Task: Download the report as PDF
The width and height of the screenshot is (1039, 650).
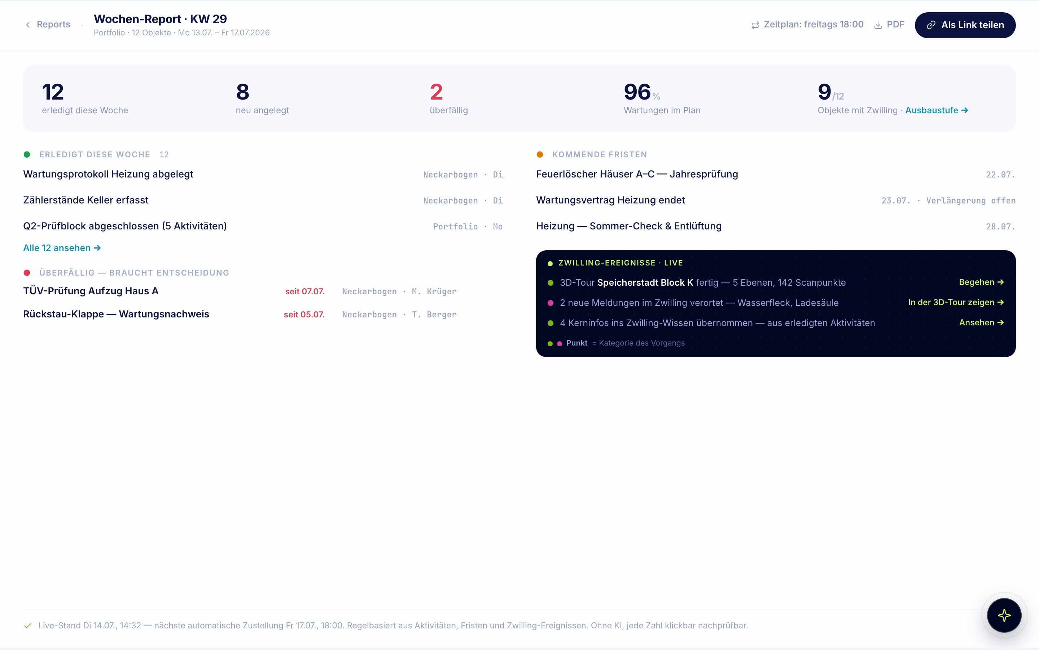Action: pos(889,25)
